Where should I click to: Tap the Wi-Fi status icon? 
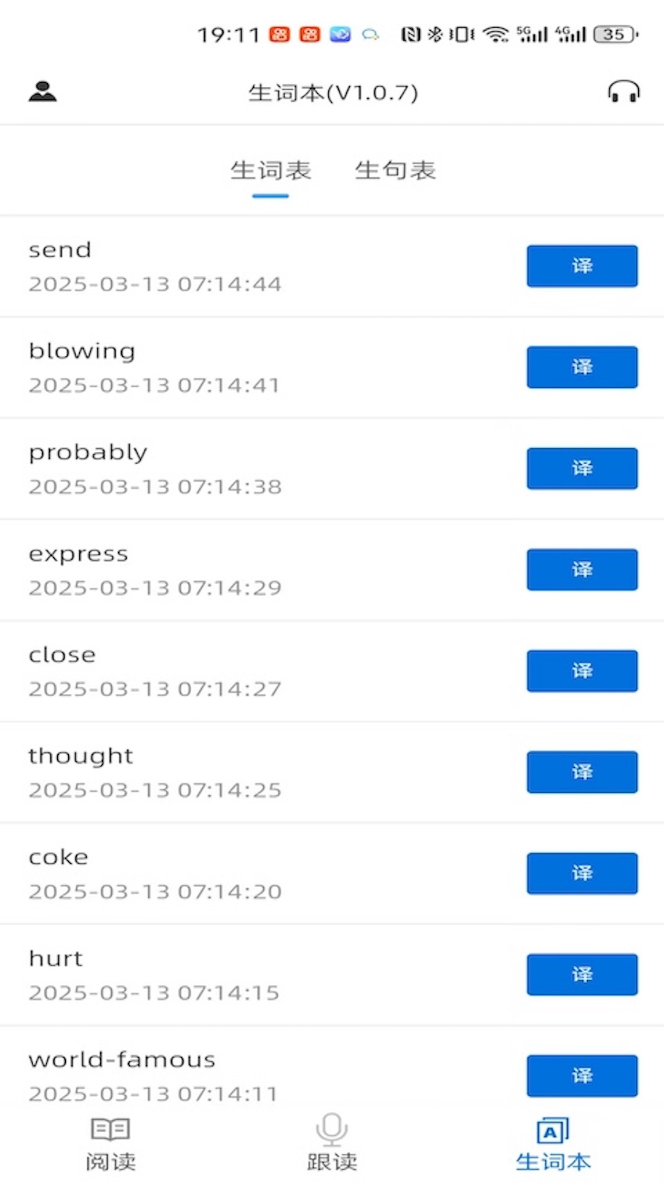tap(496, 34)
